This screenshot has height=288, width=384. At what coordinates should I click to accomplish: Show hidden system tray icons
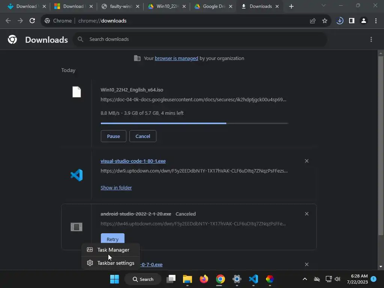[x=304, y=279]
